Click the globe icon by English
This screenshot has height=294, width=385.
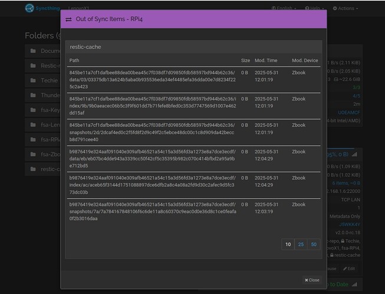click(x=274, y=8)
